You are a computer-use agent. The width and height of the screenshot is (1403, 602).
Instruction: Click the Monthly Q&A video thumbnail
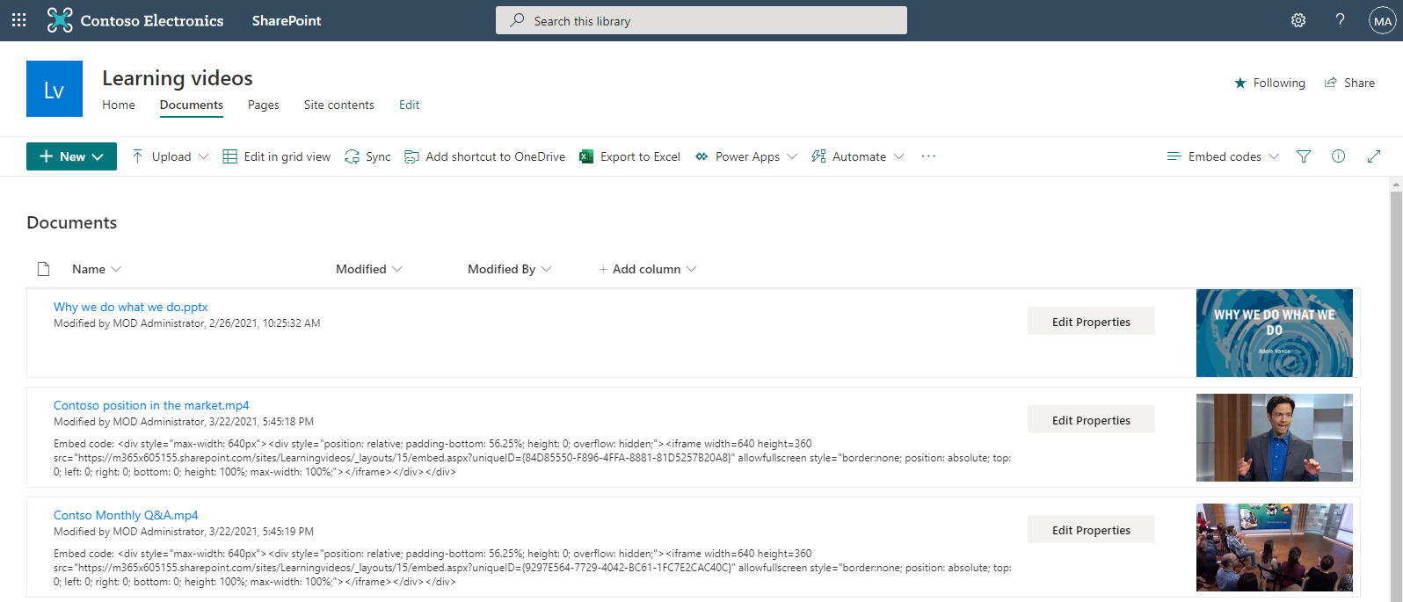[1275, 548]
